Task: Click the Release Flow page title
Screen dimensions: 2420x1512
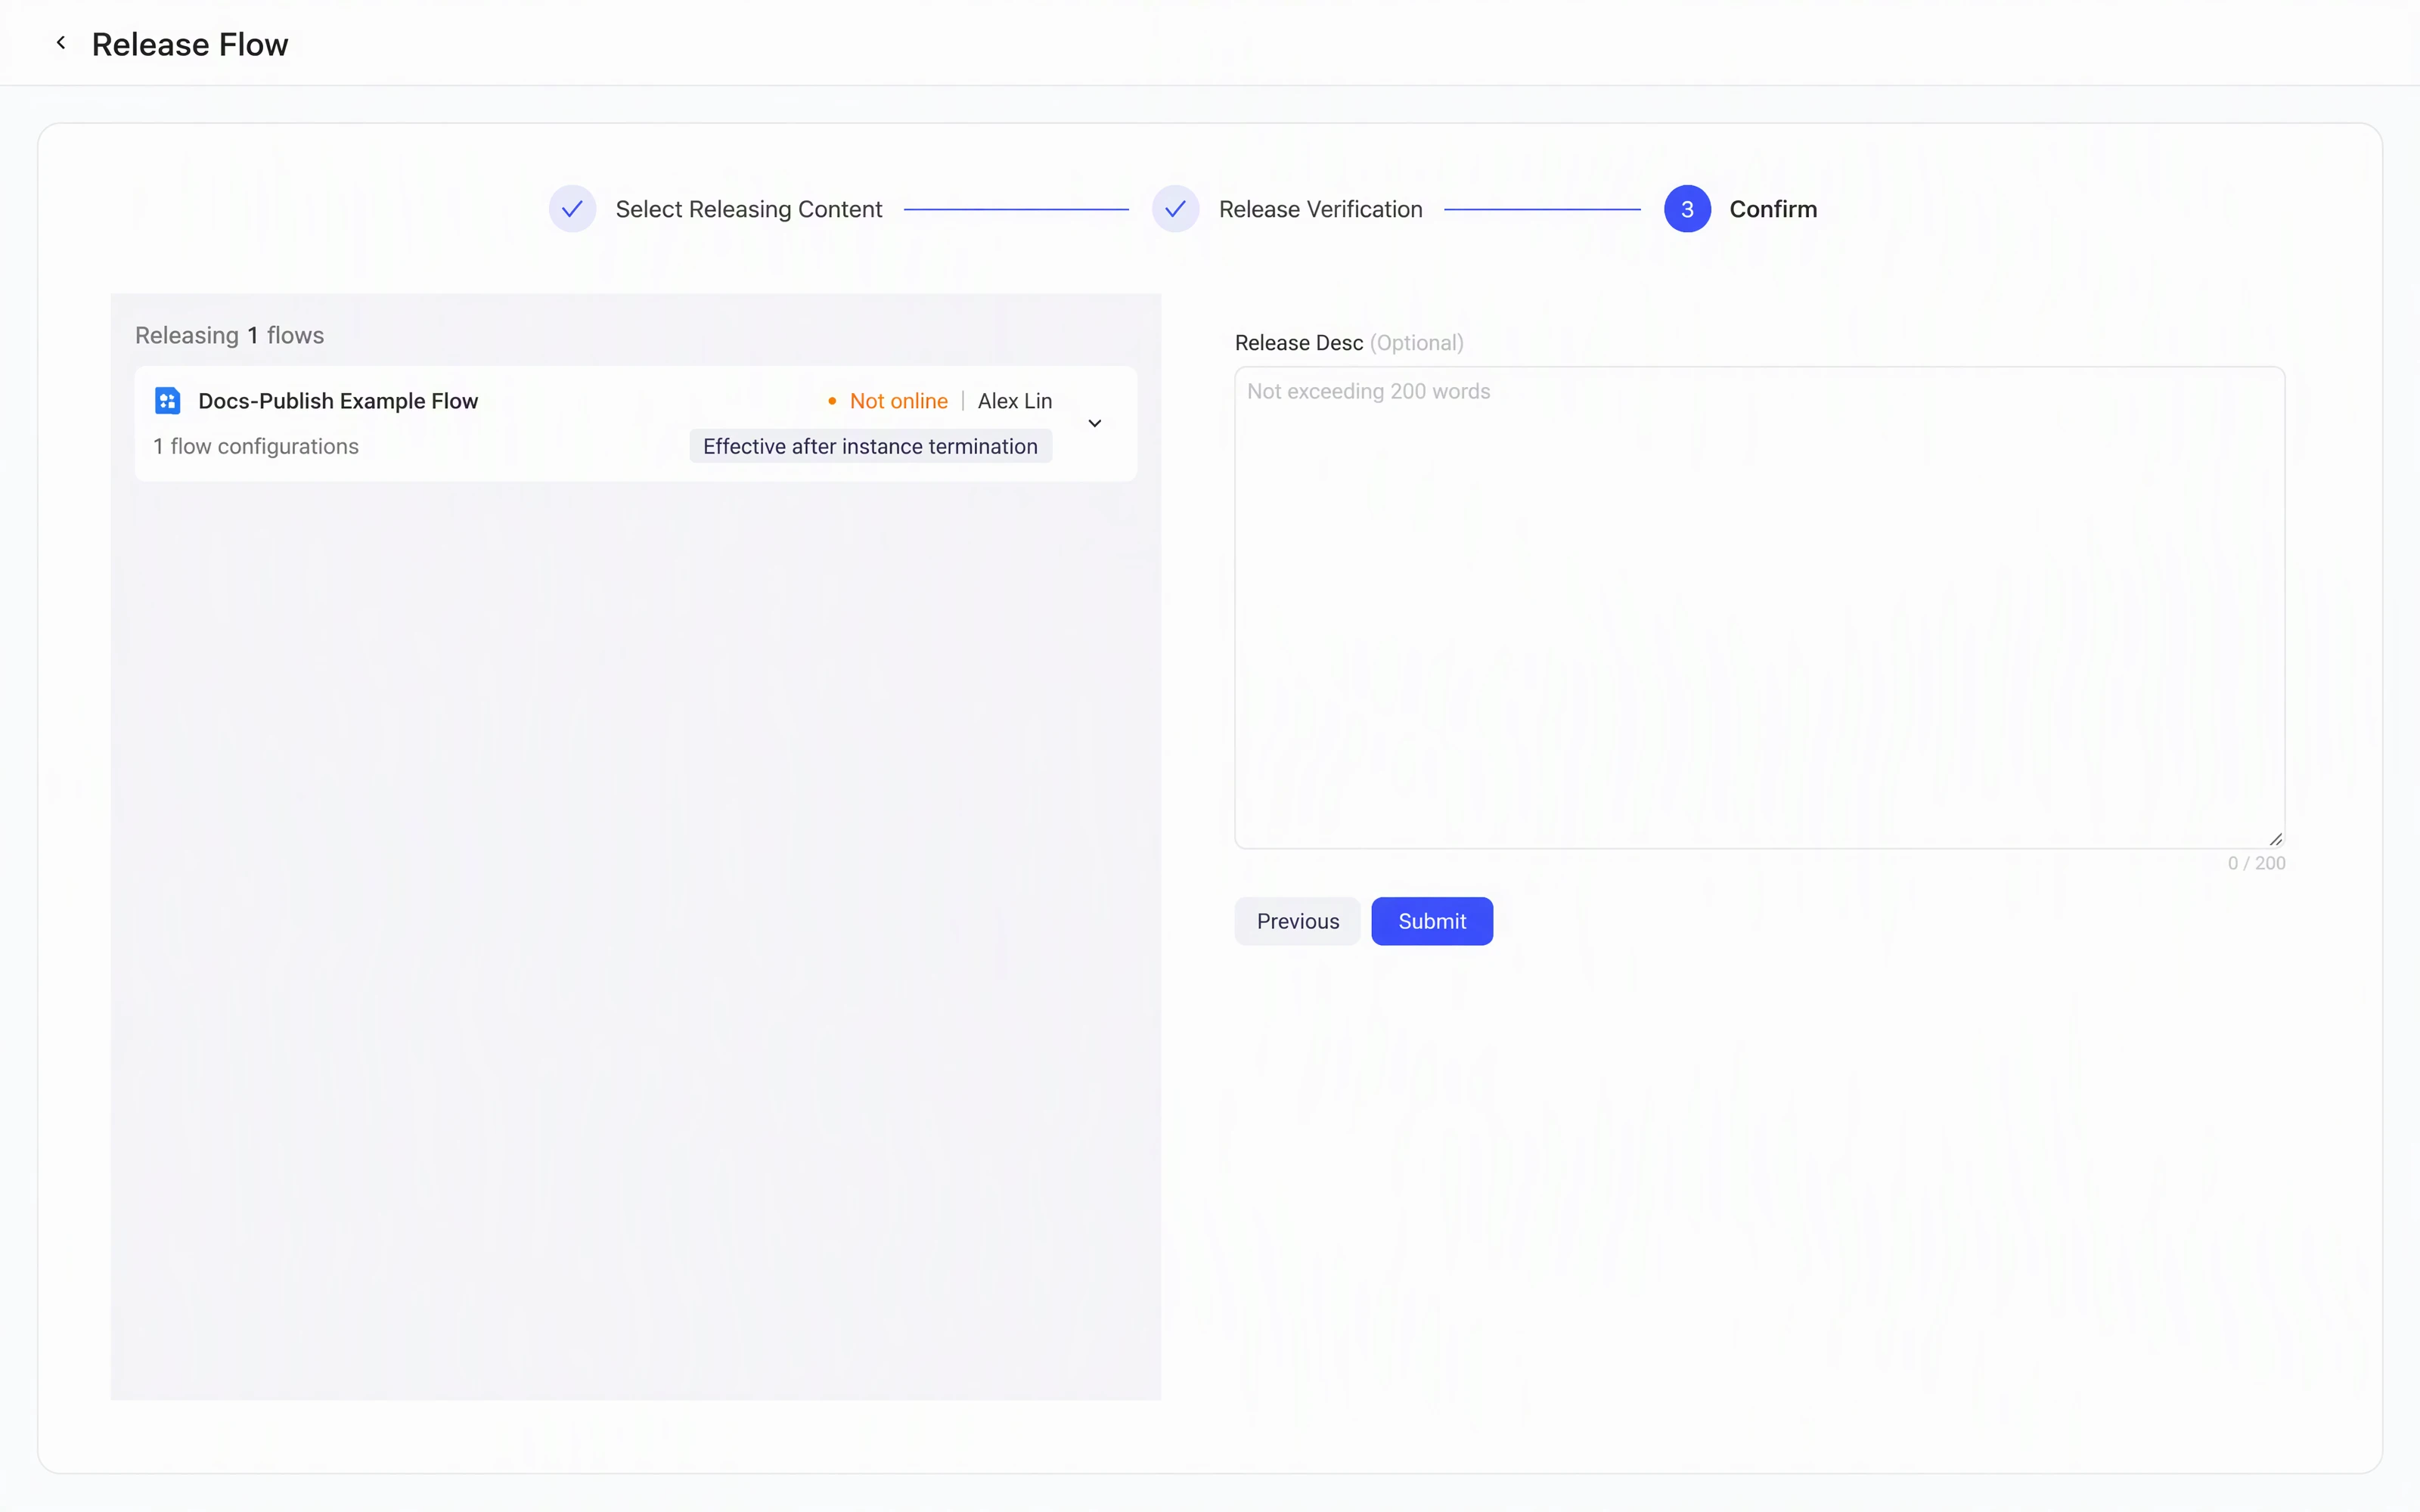Action: point(190,44)
